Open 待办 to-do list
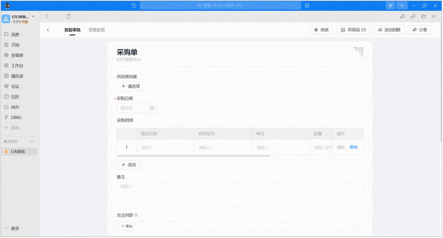Image resolution: width=443 pixels, height=238 pixels. (12, 107)
